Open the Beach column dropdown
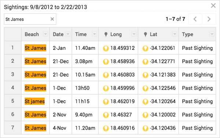 coord(45,34)
